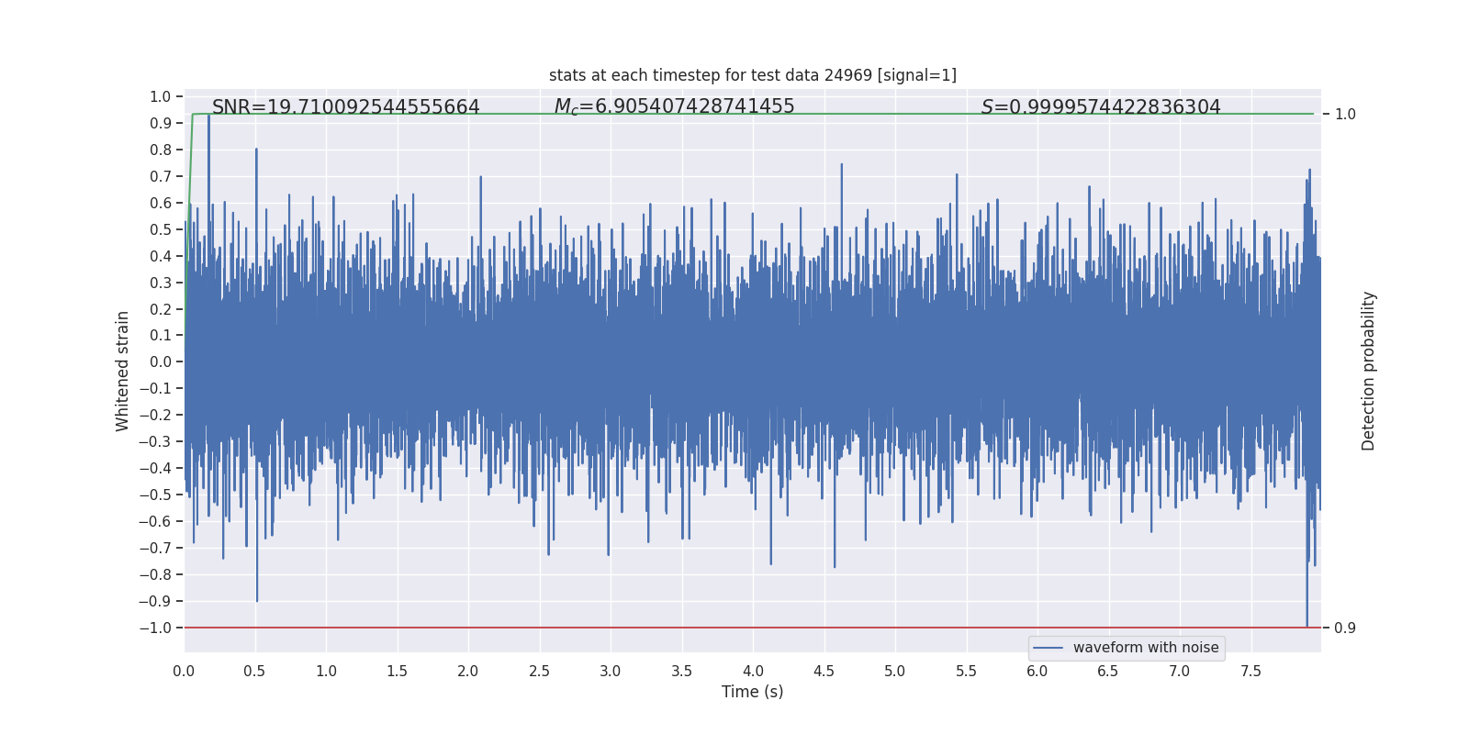Image resolution: width=1469 pixels, height=734 pixels.
Task: Click the 2.5 tick on time axis
Action: point(540,672)
